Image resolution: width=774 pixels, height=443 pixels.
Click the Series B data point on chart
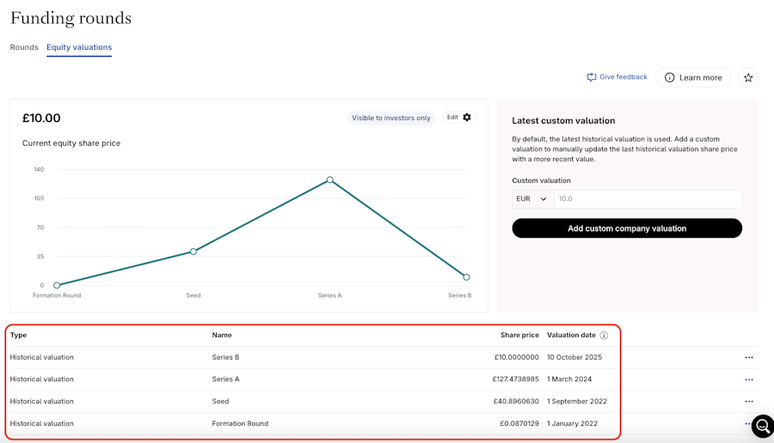pyautogui.click(x=466, y=277)
